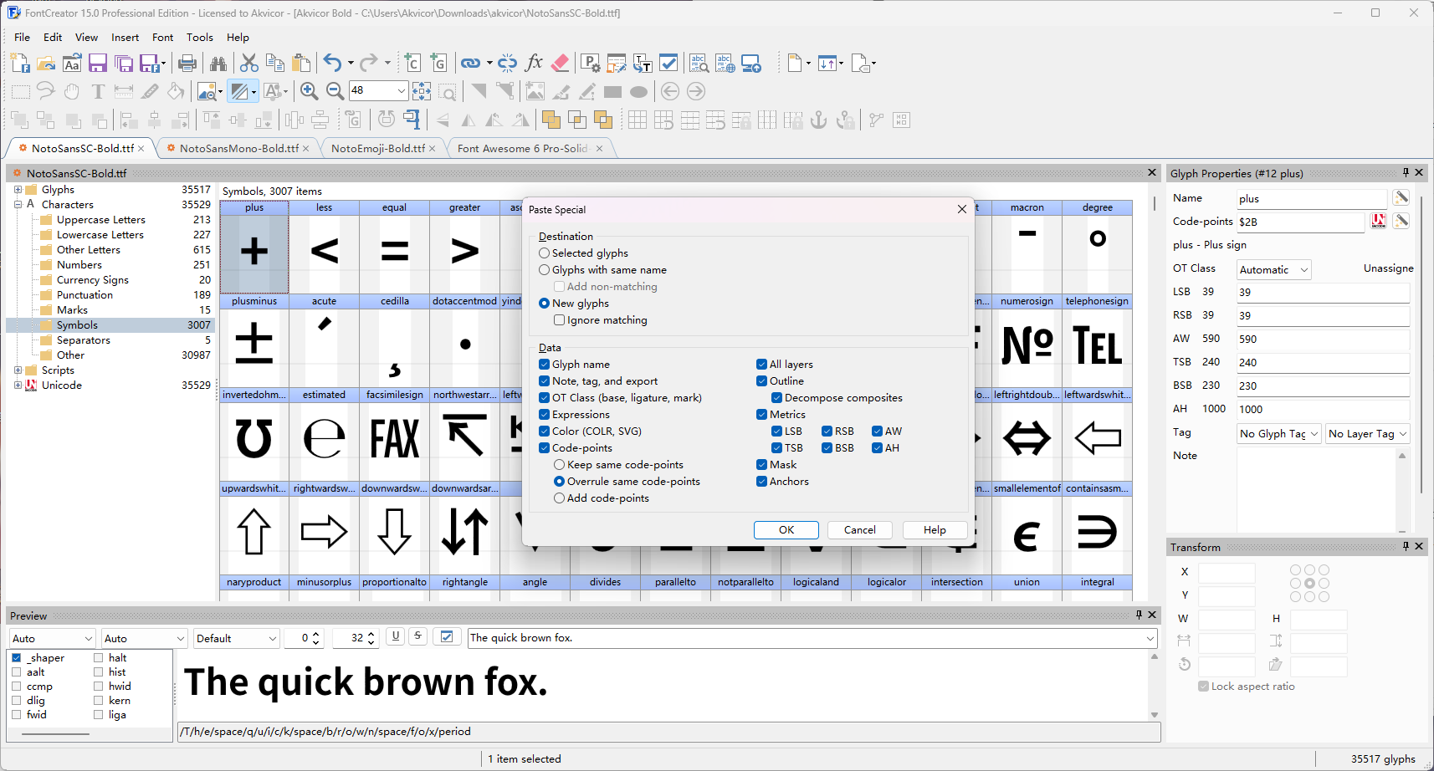Click OK in Paste Special dialog
Image resolution: width=1434 pixels, height=771 pixels.
(x=786, y=530)
